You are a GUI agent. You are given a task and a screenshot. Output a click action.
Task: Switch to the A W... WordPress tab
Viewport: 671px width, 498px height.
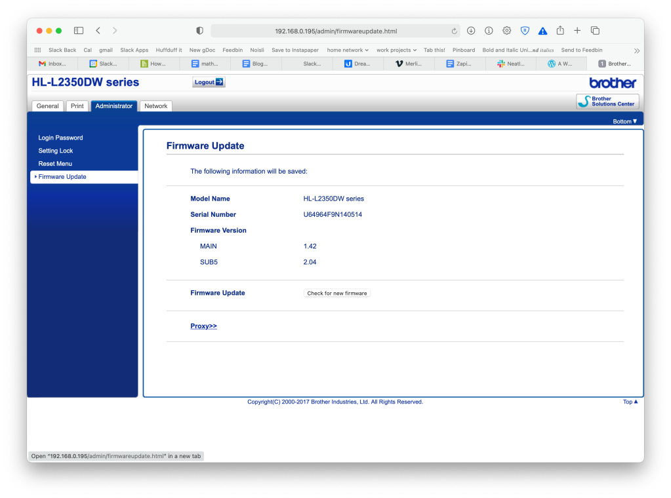(560, 64)
